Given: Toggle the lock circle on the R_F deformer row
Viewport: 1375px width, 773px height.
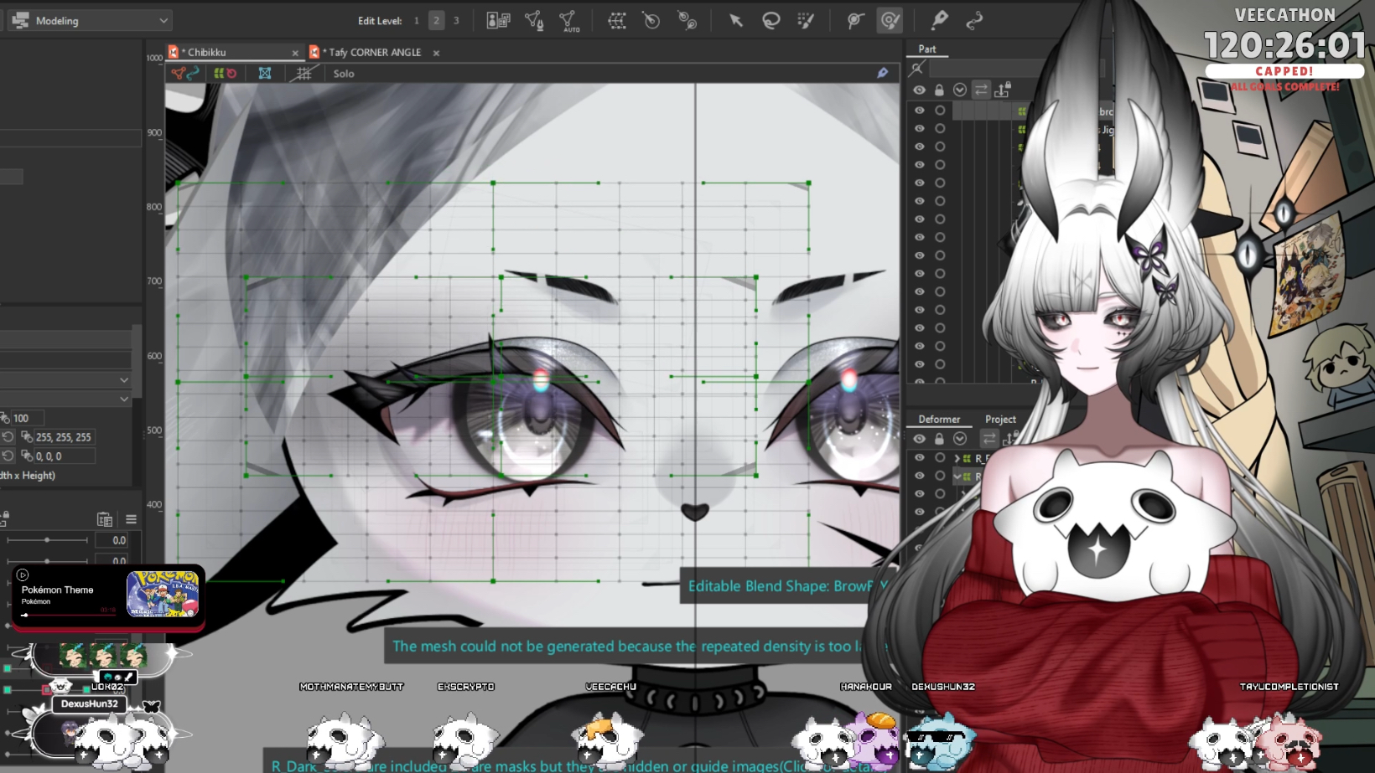Looking at the screenshot, I should coord(940,458).
